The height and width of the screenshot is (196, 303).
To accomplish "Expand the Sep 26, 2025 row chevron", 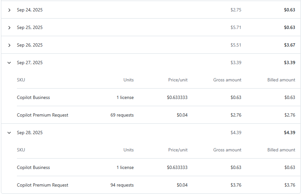I will [x=9, y=45].
